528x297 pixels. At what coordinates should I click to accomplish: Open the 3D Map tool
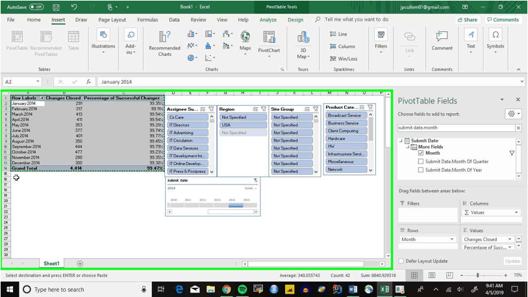(x=303, y=44)
